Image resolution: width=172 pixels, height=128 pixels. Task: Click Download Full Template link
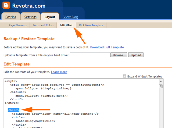[x=107, y=47]
